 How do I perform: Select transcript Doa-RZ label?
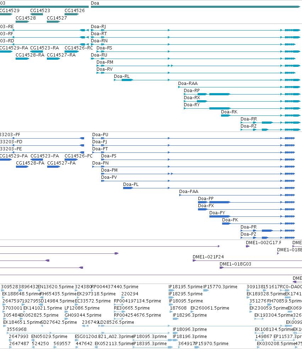click(248, 127)
